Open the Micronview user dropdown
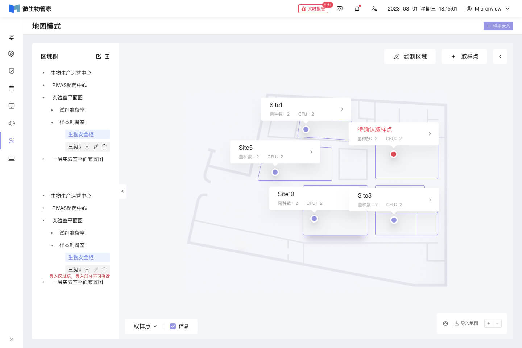 point(488,9)
